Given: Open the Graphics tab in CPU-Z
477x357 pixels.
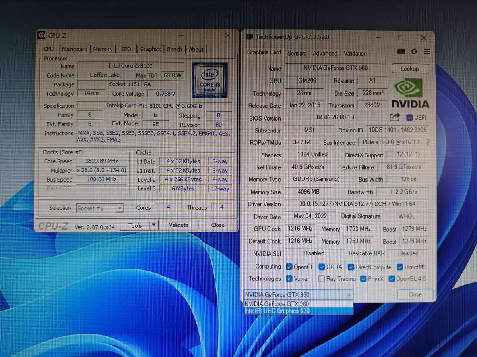Looking at the screenshot, I should (151, 49).
